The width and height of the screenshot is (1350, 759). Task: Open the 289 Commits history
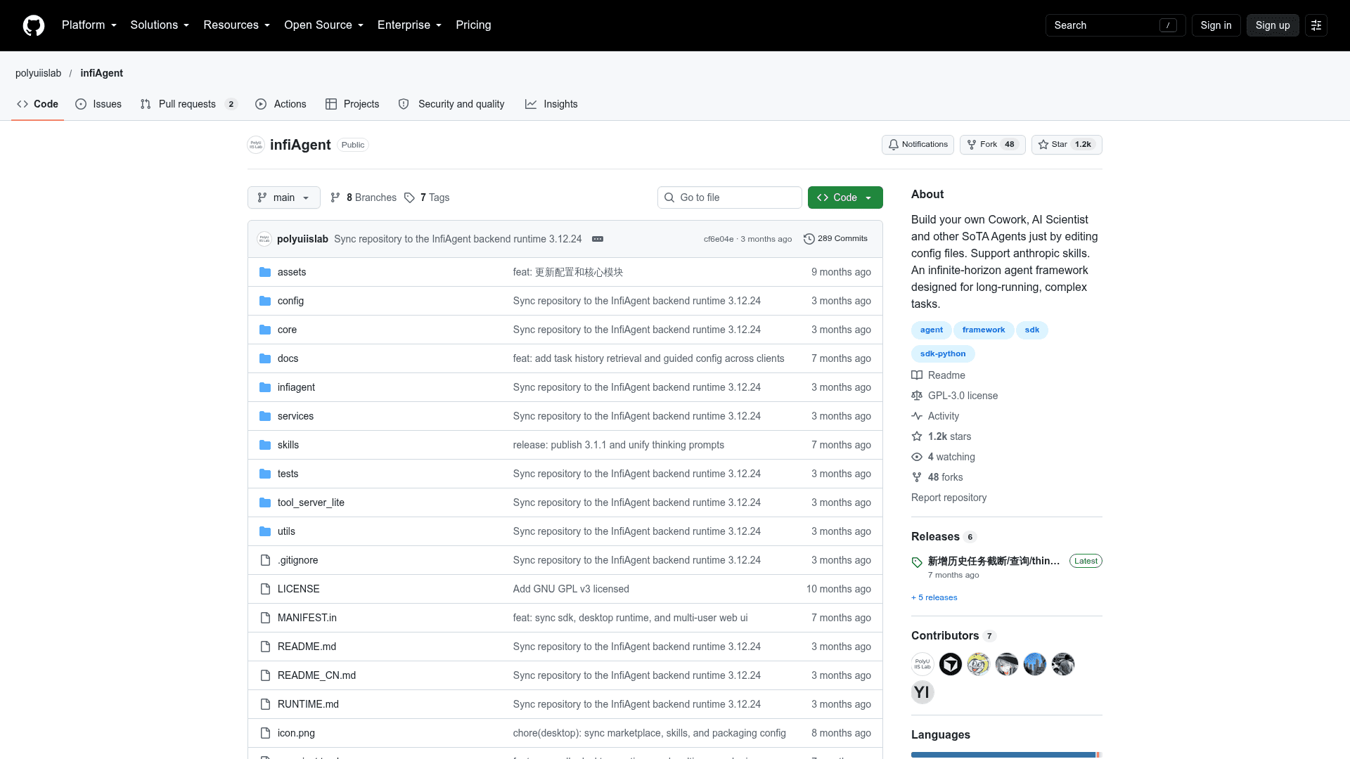click(835, 239)
